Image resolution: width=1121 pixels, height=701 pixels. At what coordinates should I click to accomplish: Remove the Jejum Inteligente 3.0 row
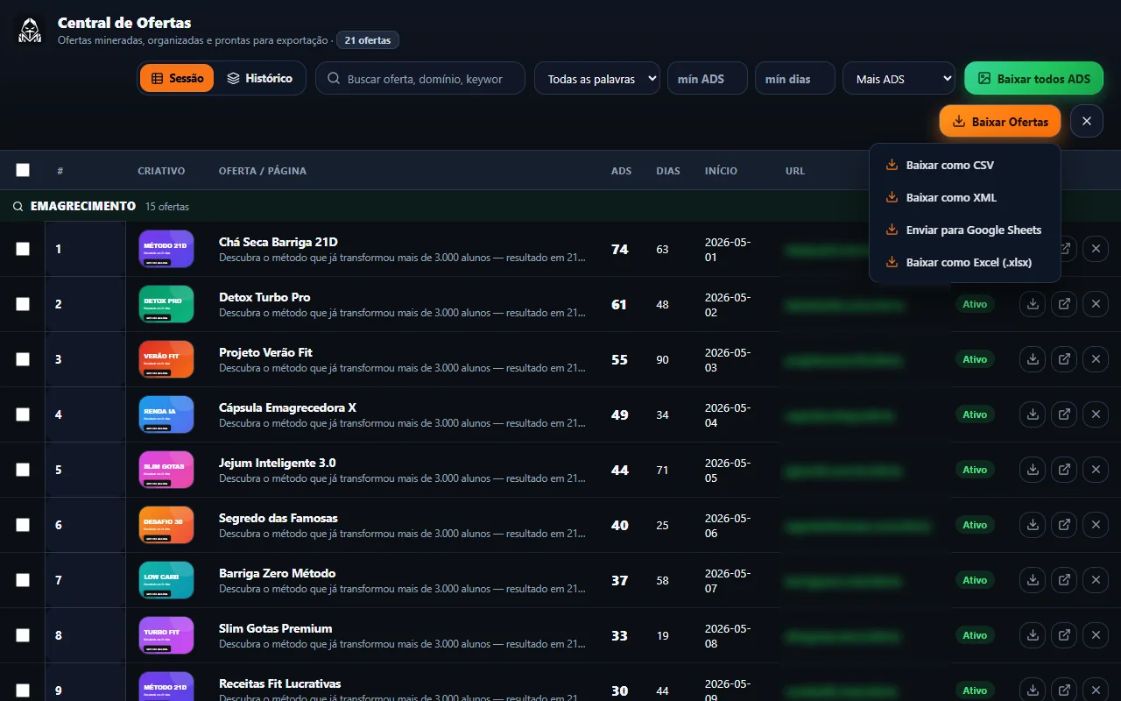click(1096, 470)
